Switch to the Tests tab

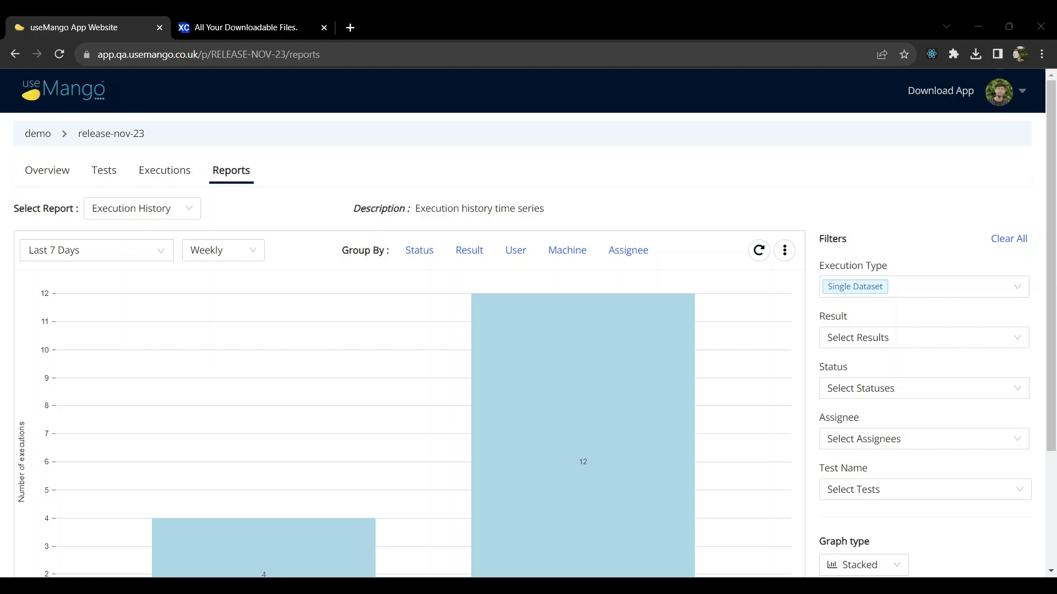[104, 170]
